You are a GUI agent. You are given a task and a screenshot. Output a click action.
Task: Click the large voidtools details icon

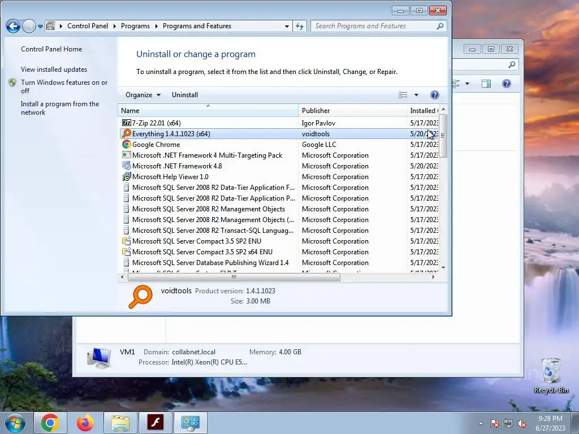[x=140, y=296]
